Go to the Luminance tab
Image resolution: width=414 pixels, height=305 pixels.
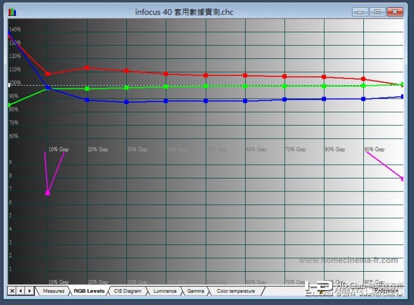pos(165,291)
